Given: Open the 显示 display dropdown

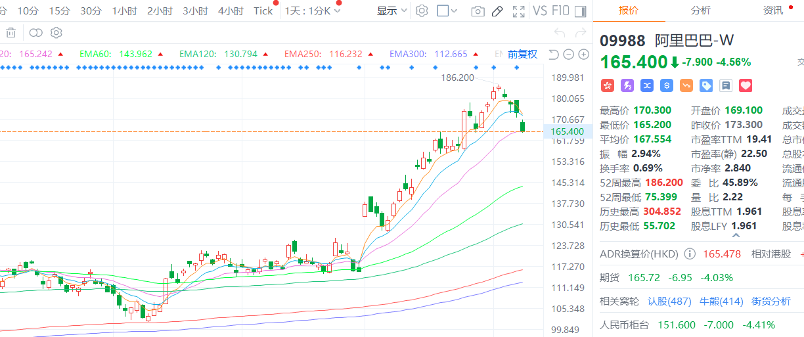Looking at the screenshot, I should (392, 11).
